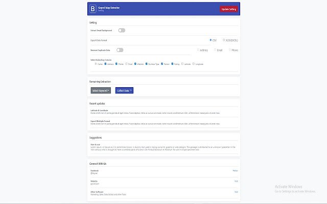Screen dimensions: 327x204
Task: Click the Remaining Extraction heading
Action: pyautogui.click(x=100, y=82)
